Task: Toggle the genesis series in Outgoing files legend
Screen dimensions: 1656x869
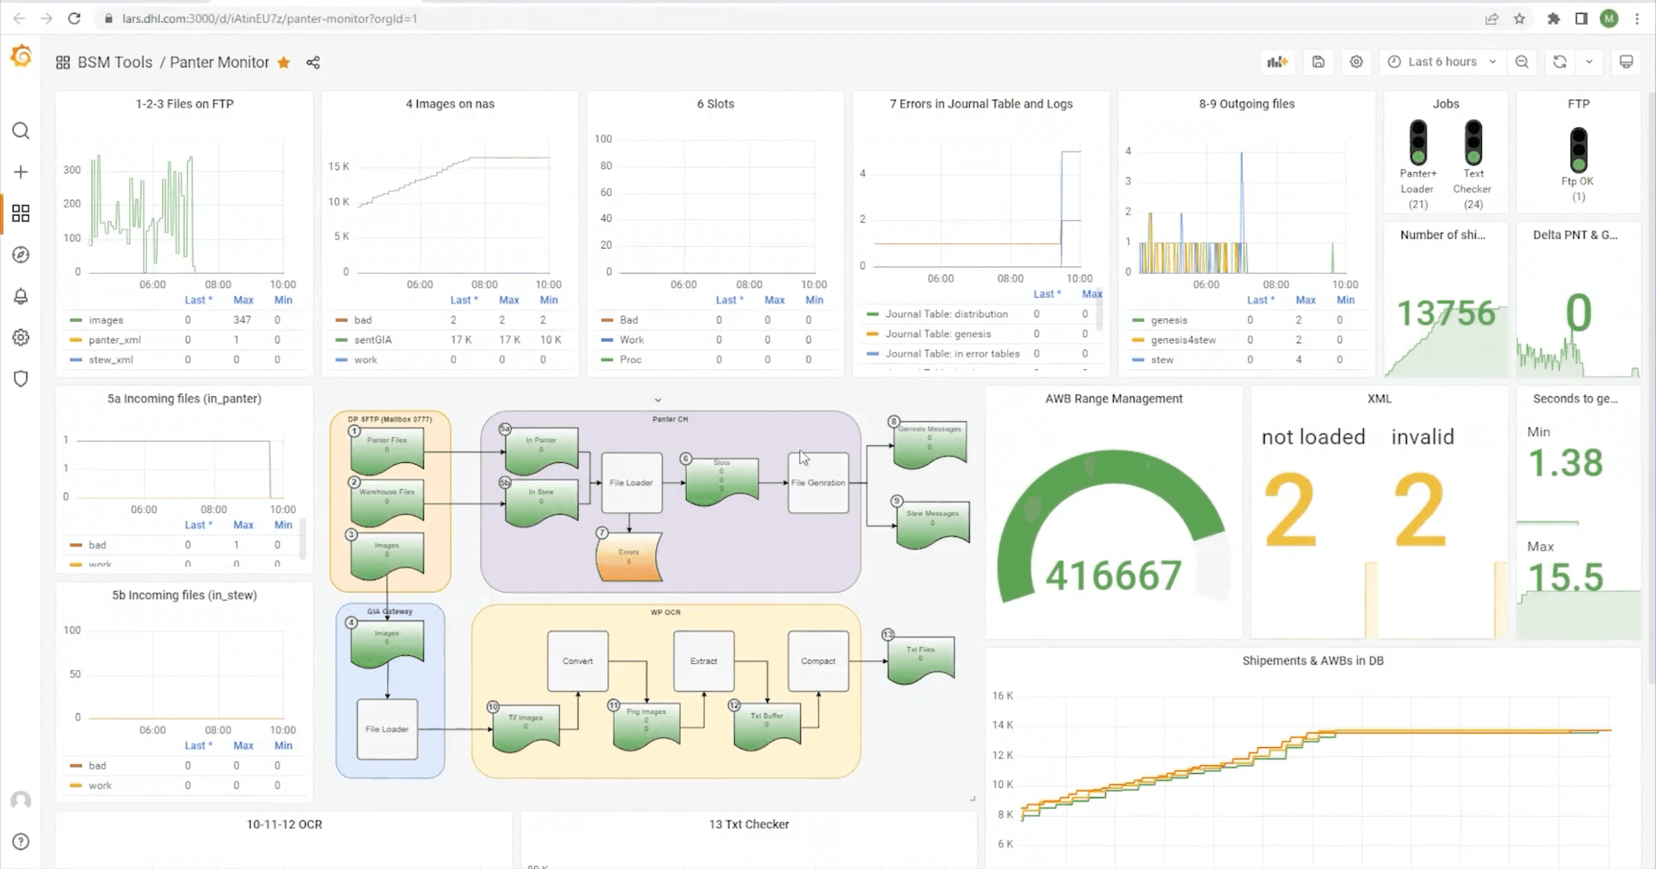Action: tap(1169, 320)
